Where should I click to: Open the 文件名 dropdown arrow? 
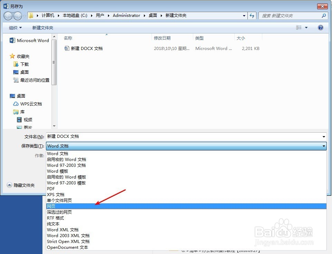(x=324, y=136)
